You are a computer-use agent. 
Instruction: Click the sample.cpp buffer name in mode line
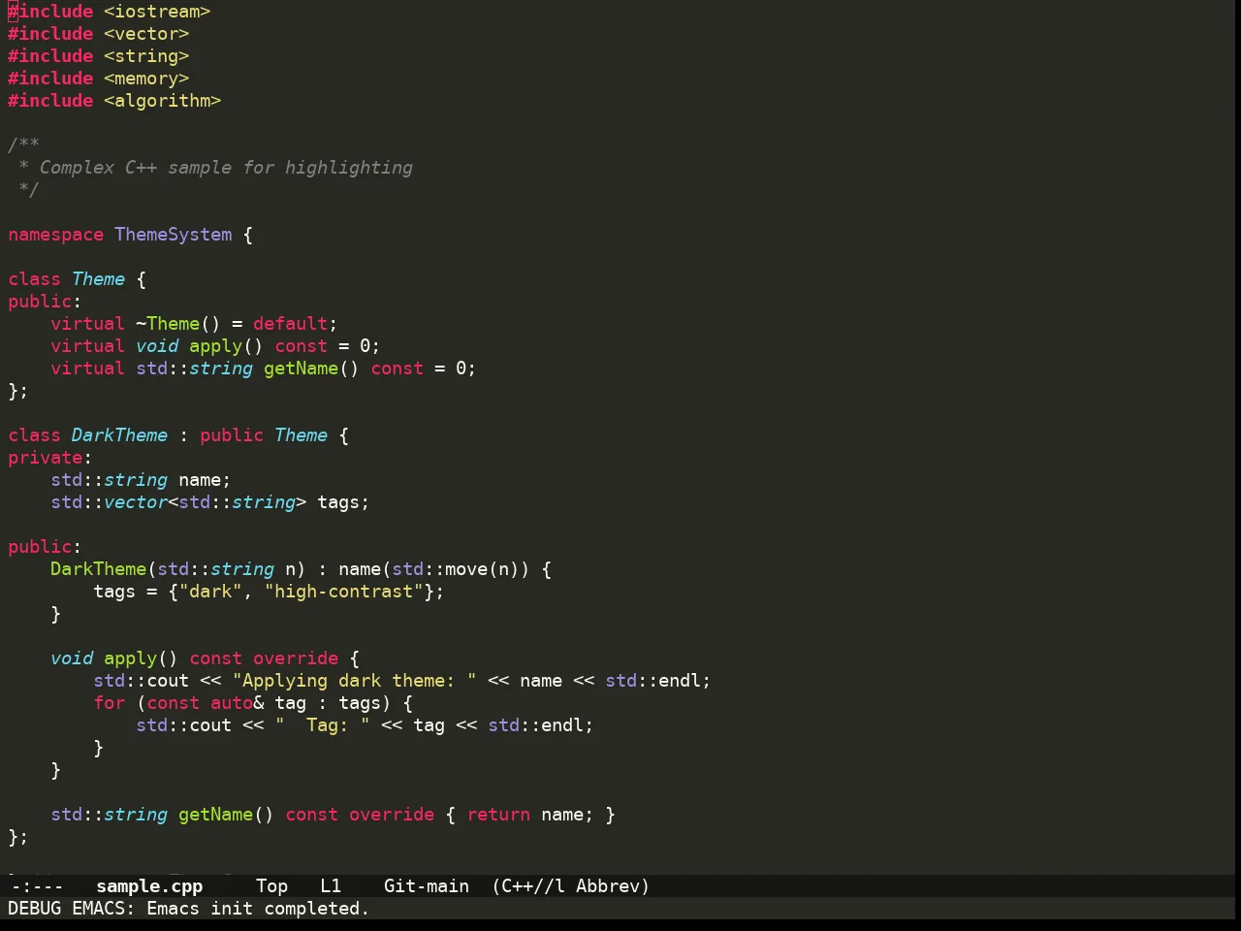[x=149, y=886]
